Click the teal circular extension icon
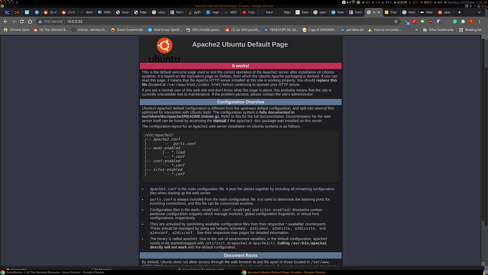 tap(447, 21)
